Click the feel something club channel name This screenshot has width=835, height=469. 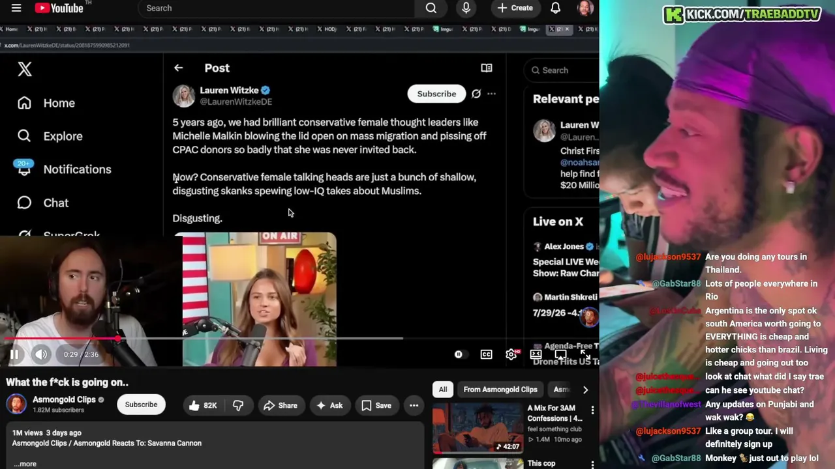click(x=554, y=429)
